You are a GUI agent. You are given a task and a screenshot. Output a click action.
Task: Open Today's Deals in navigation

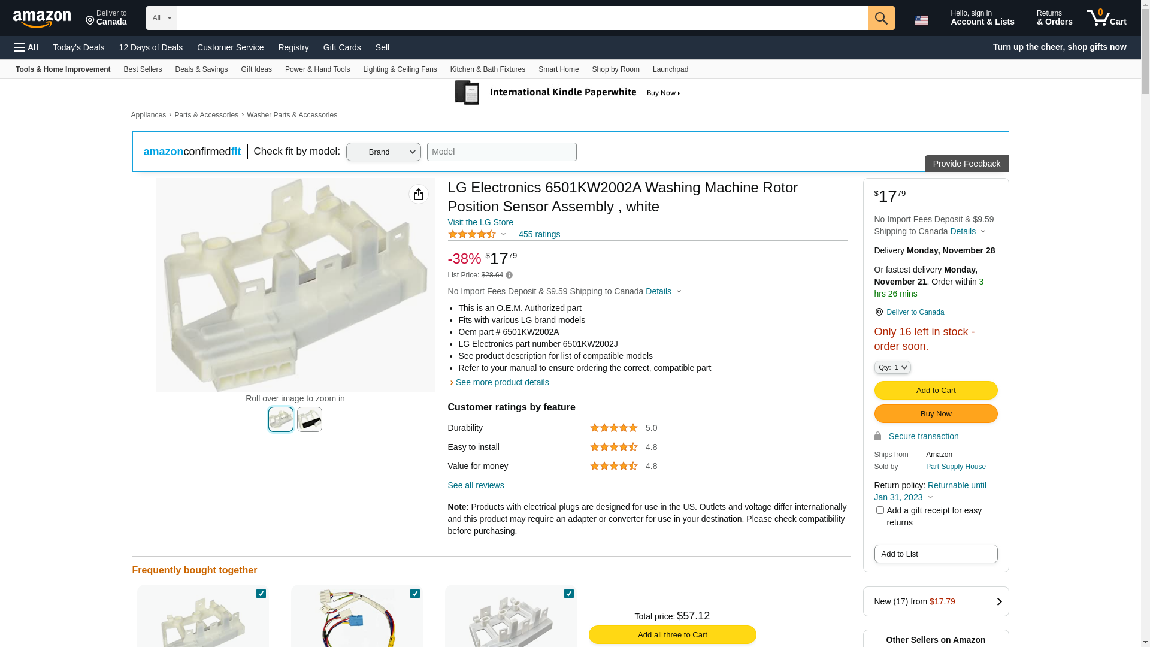78,47
